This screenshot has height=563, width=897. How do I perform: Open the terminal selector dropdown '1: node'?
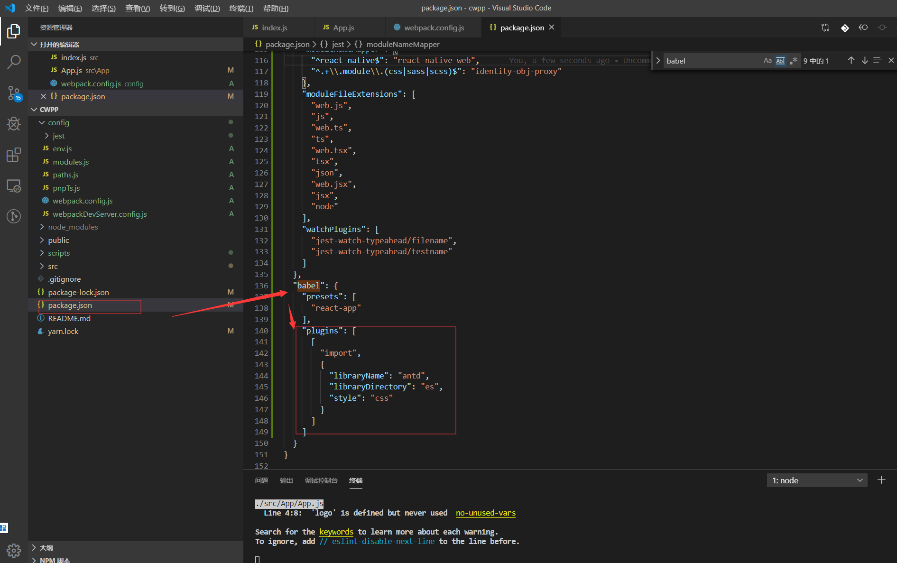[817, 480]
